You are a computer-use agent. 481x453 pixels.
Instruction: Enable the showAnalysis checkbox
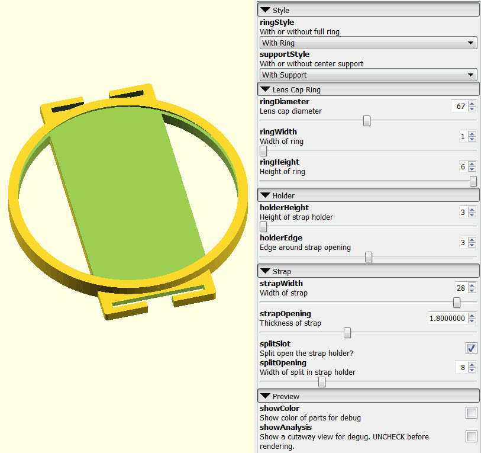(471, 436)
